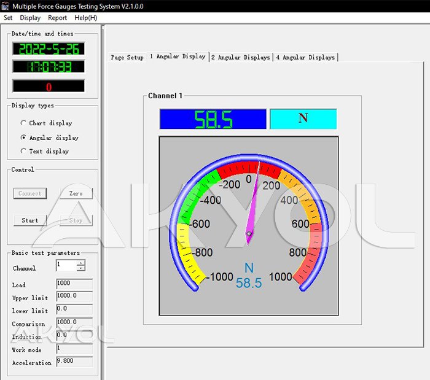Click the Upper limit input field
Screen dimensions: 430x380
pyautogui.click(x=74, y=297)
